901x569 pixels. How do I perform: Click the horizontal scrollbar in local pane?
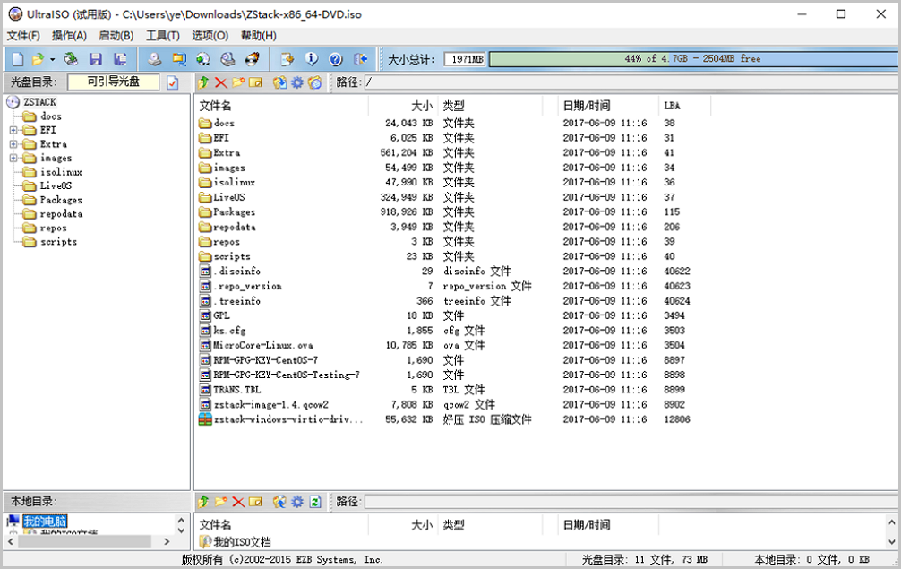(85, 541)
